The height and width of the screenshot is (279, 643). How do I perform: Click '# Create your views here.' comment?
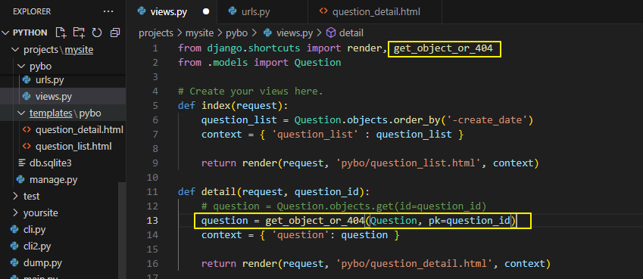coord(250,91)
